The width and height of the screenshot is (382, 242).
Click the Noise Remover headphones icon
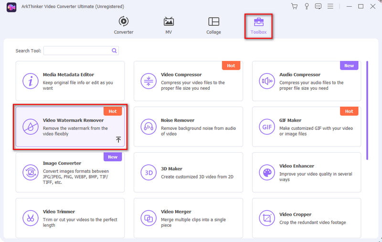click(x=149, y=126)
